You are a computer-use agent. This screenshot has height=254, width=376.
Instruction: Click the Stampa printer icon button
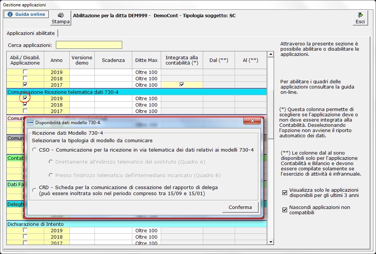[60, 18]
